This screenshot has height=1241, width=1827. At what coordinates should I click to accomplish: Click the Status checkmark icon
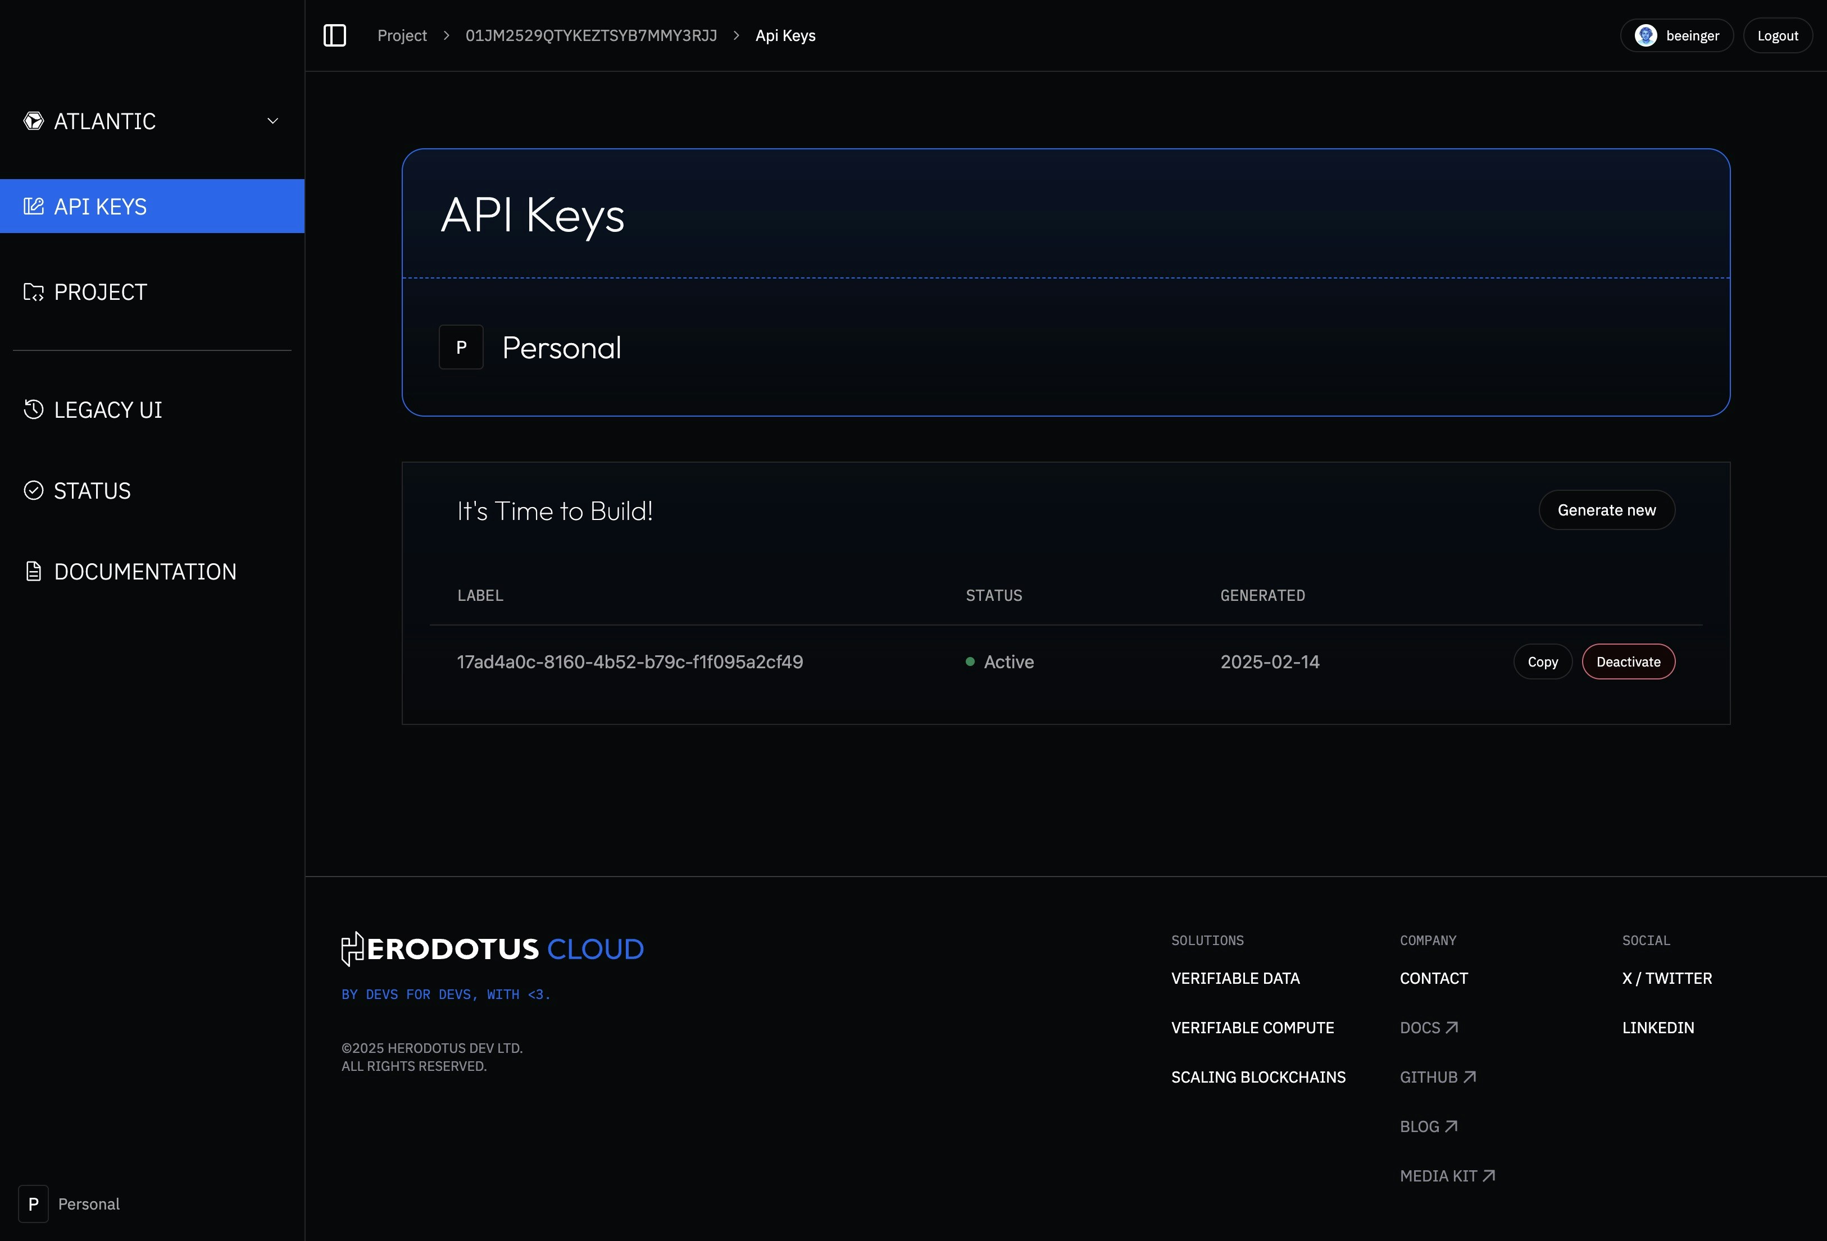[33, 490]
